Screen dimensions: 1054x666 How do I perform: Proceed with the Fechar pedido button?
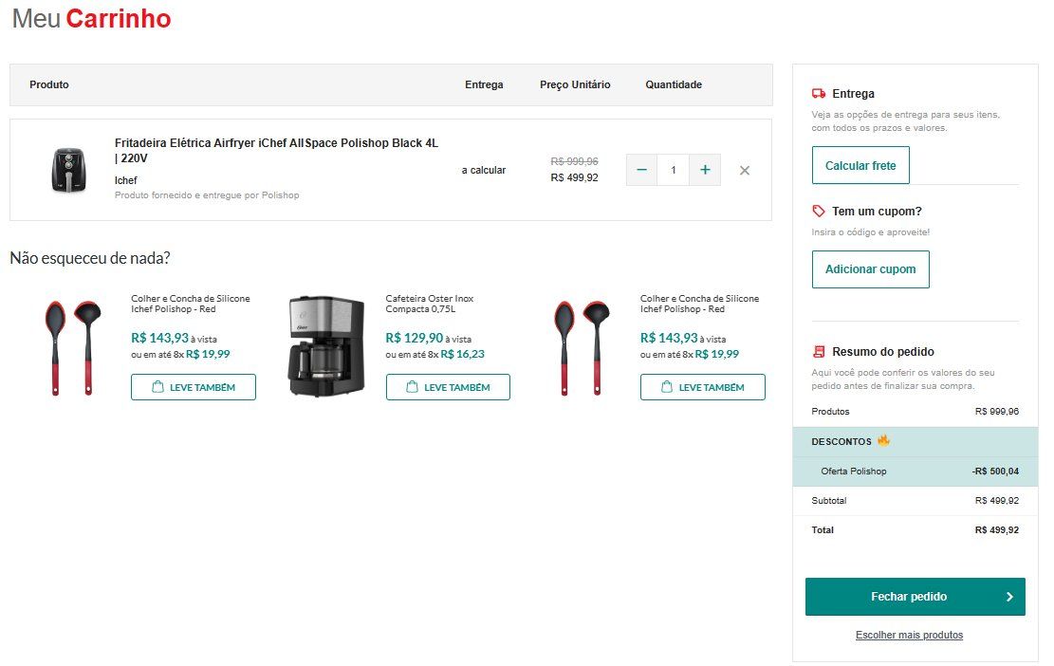pos(908,597)
